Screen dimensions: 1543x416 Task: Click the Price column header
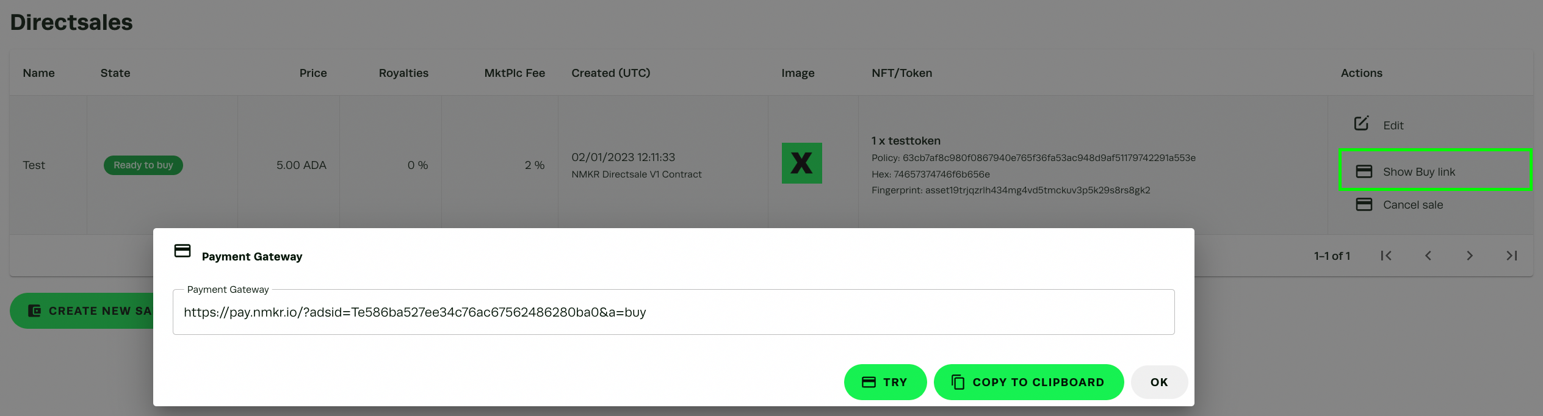click(313, 73)
